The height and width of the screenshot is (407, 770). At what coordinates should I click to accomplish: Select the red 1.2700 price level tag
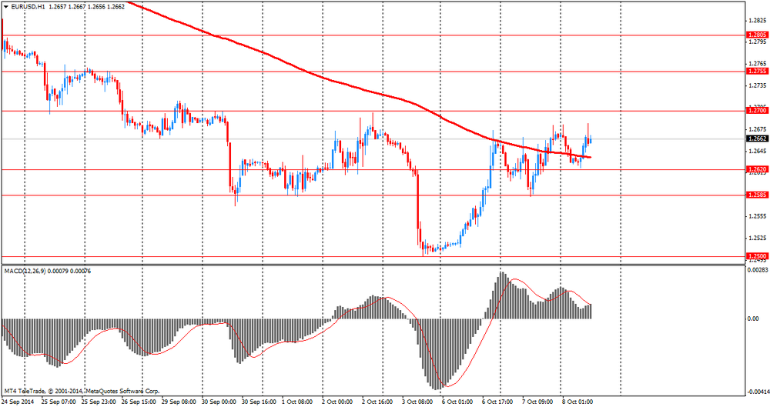coord(757,111)
